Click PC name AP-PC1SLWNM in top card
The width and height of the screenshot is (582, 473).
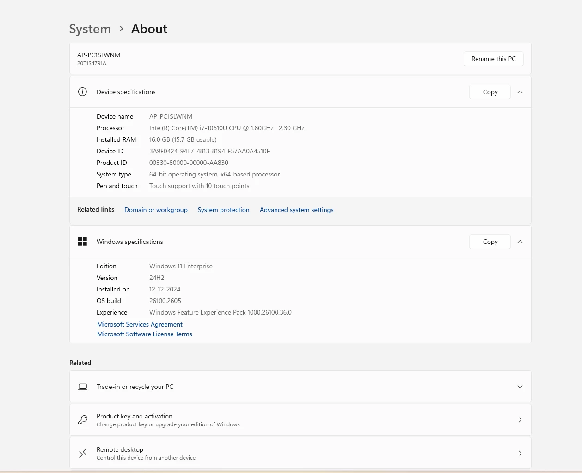click(99, 55)
